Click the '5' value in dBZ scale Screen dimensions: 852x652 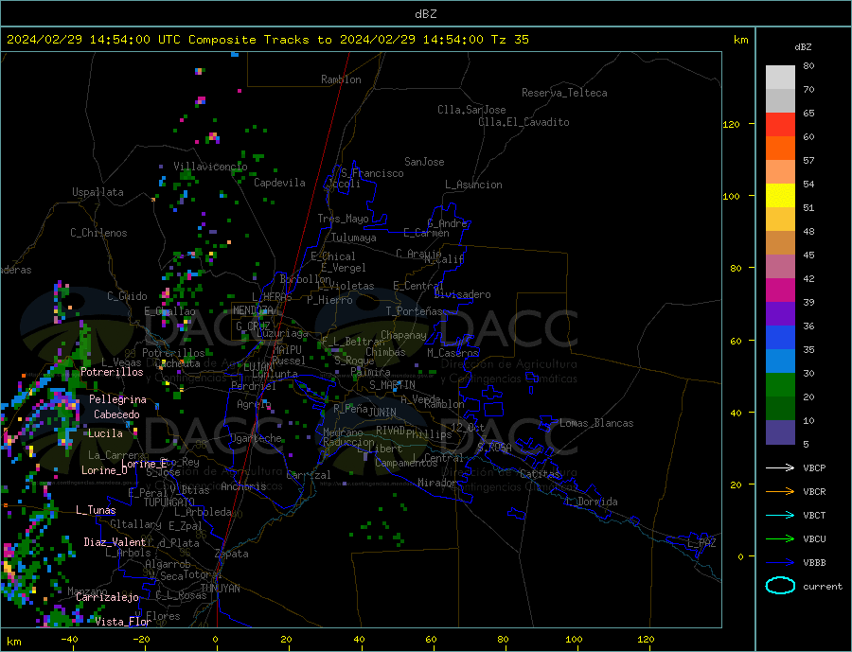point(806,444)
